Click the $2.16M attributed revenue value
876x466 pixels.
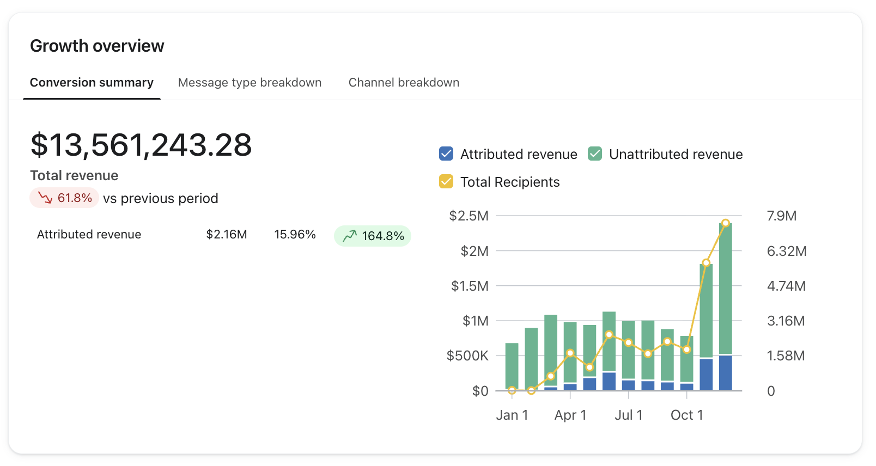(227, 235)
